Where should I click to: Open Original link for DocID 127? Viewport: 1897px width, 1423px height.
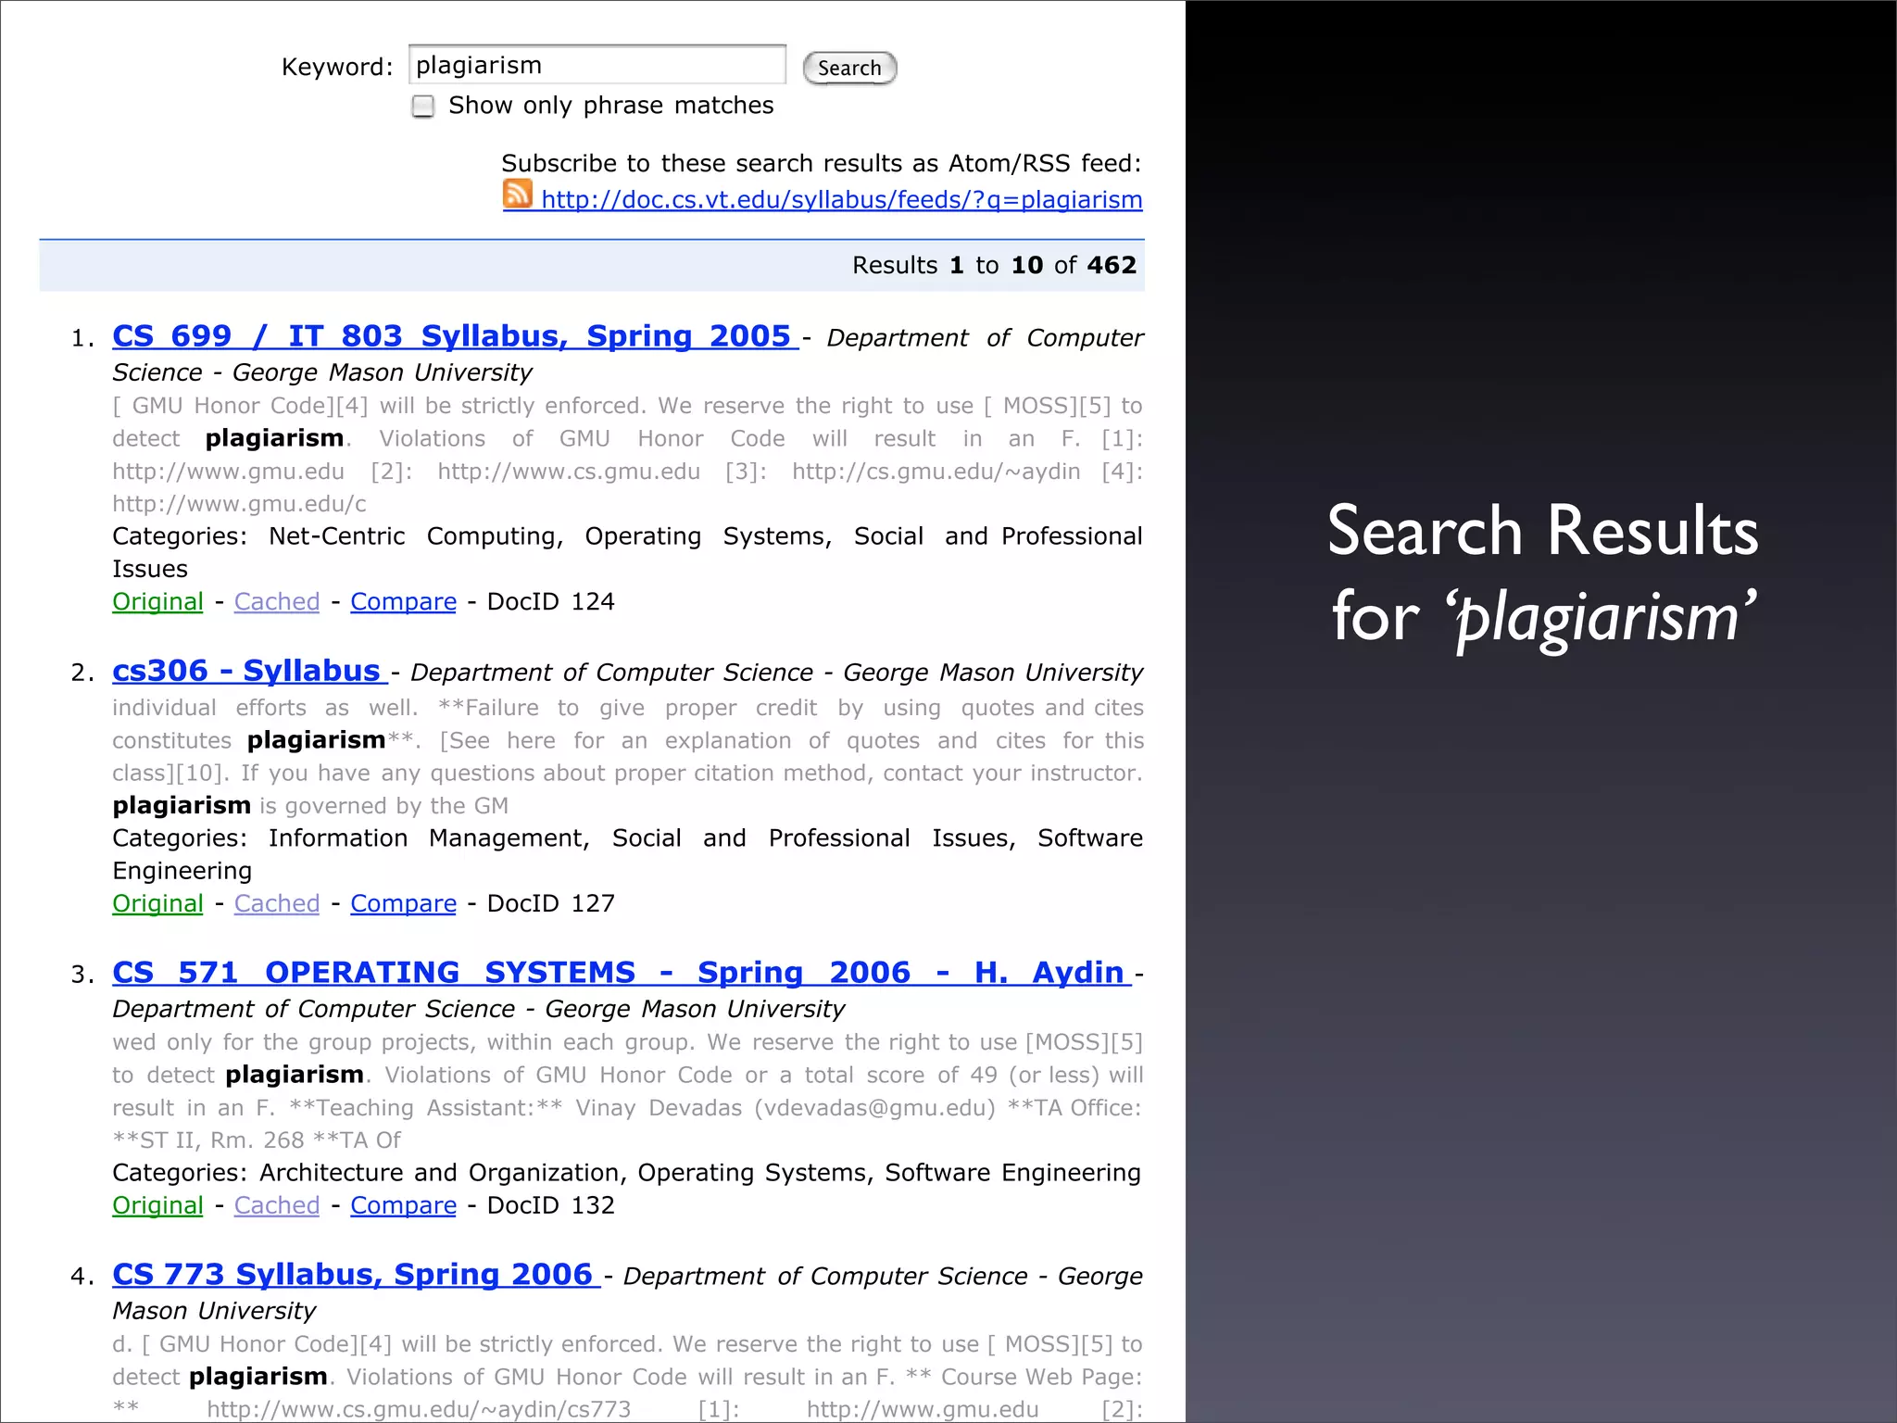pyautogui.click(x=157, y=904)
